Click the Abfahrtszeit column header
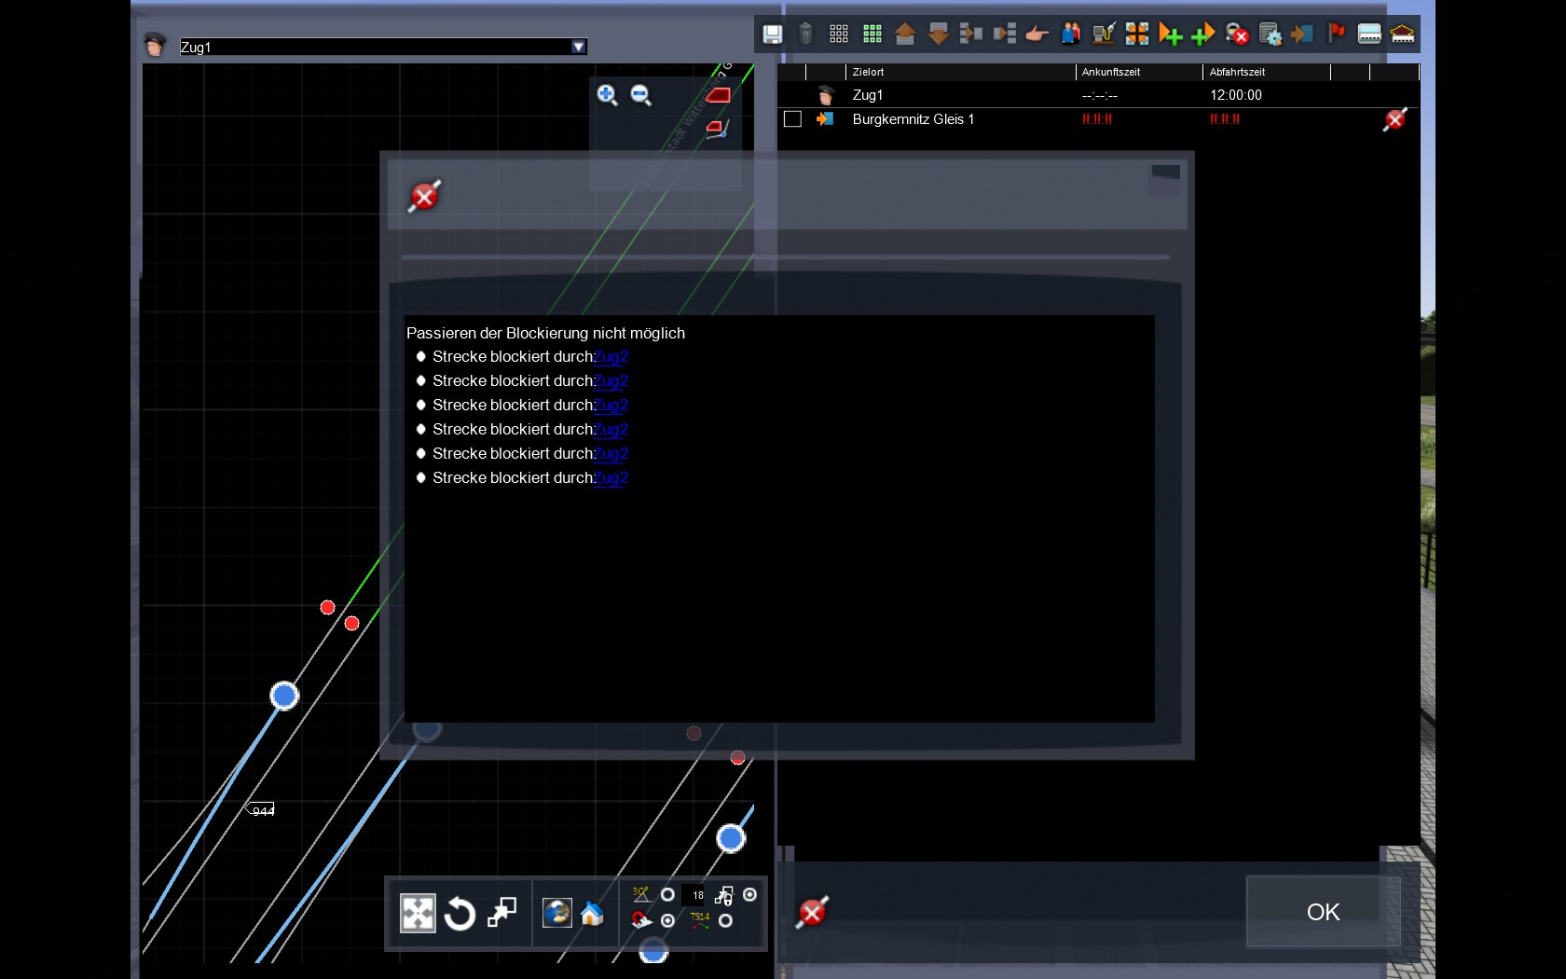This screenshot has width=1566, height=979. 1237,72
